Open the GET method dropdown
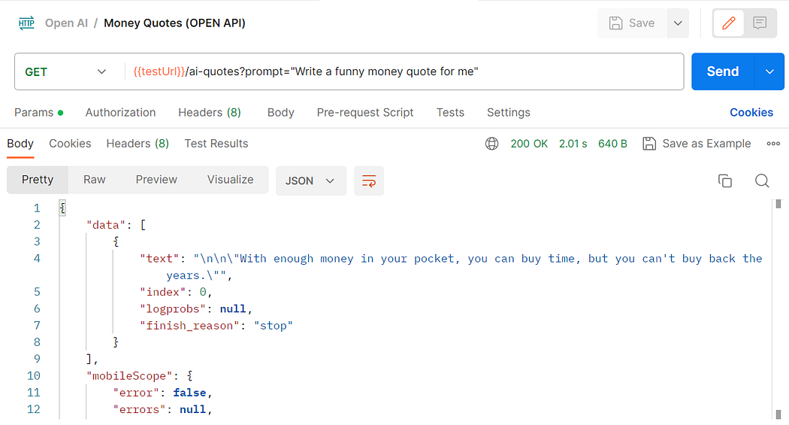The image size is (789, 425). pos(65,72)
